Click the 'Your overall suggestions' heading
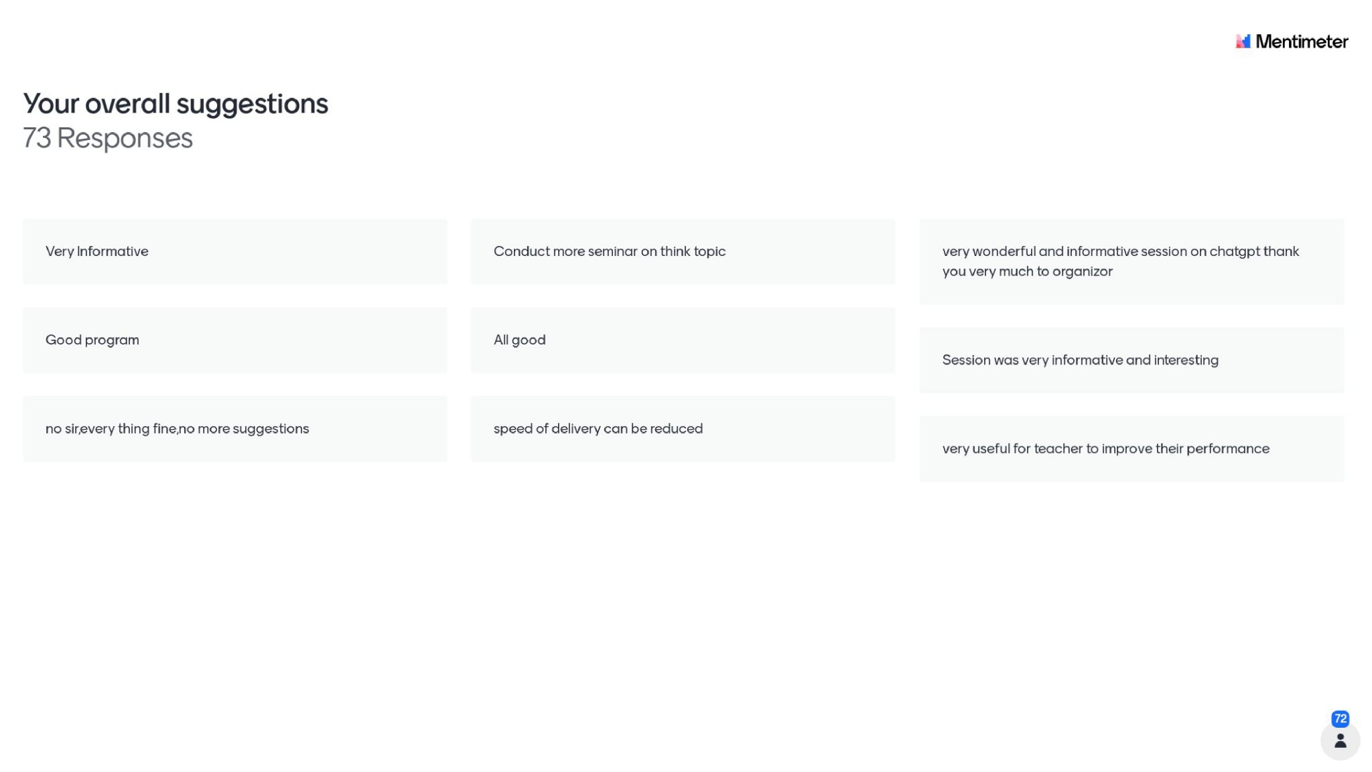The width and height of the screenshot is (1372, 772). pos(176,104)
